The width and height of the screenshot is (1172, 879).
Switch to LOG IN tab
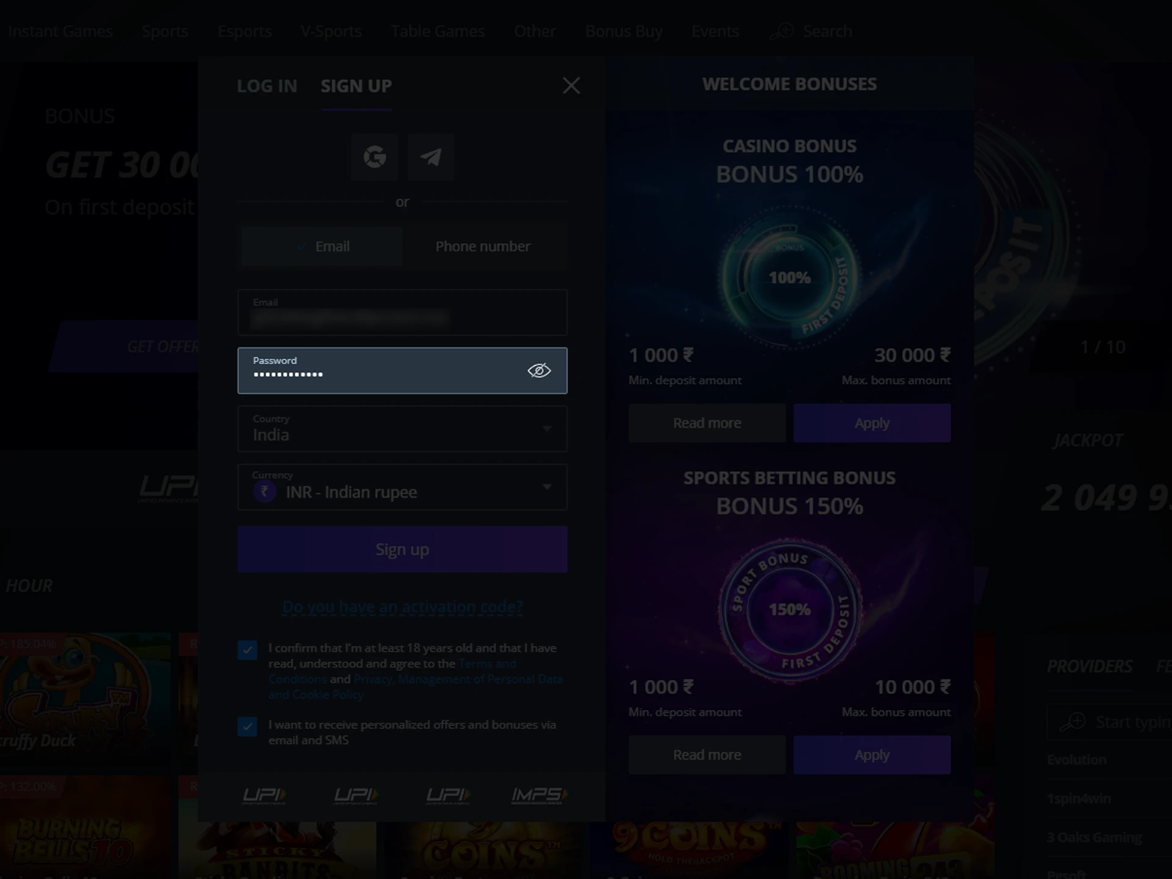click(267, 85)
